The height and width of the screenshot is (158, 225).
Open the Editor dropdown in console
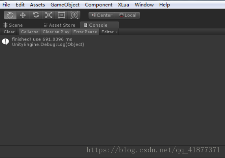click(109, 32)
